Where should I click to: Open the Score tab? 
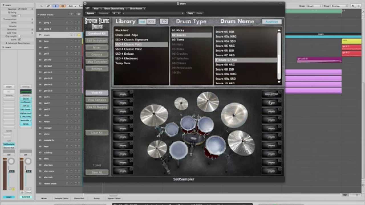[97, 198]
